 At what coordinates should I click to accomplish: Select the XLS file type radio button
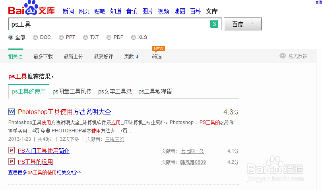[134, 37]
